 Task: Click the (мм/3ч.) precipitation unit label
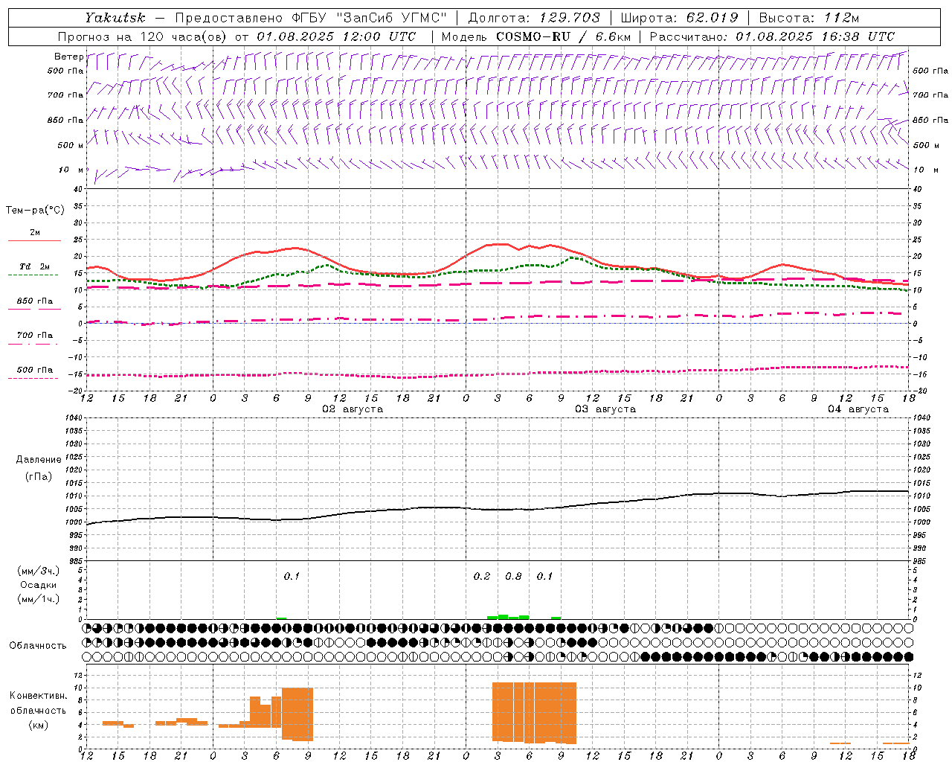(x=39, y=571)
